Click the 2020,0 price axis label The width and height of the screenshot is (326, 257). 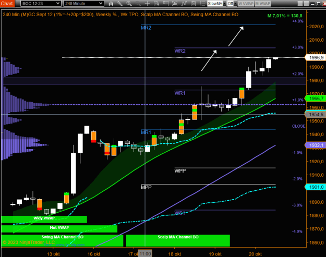tap(316, 27)
